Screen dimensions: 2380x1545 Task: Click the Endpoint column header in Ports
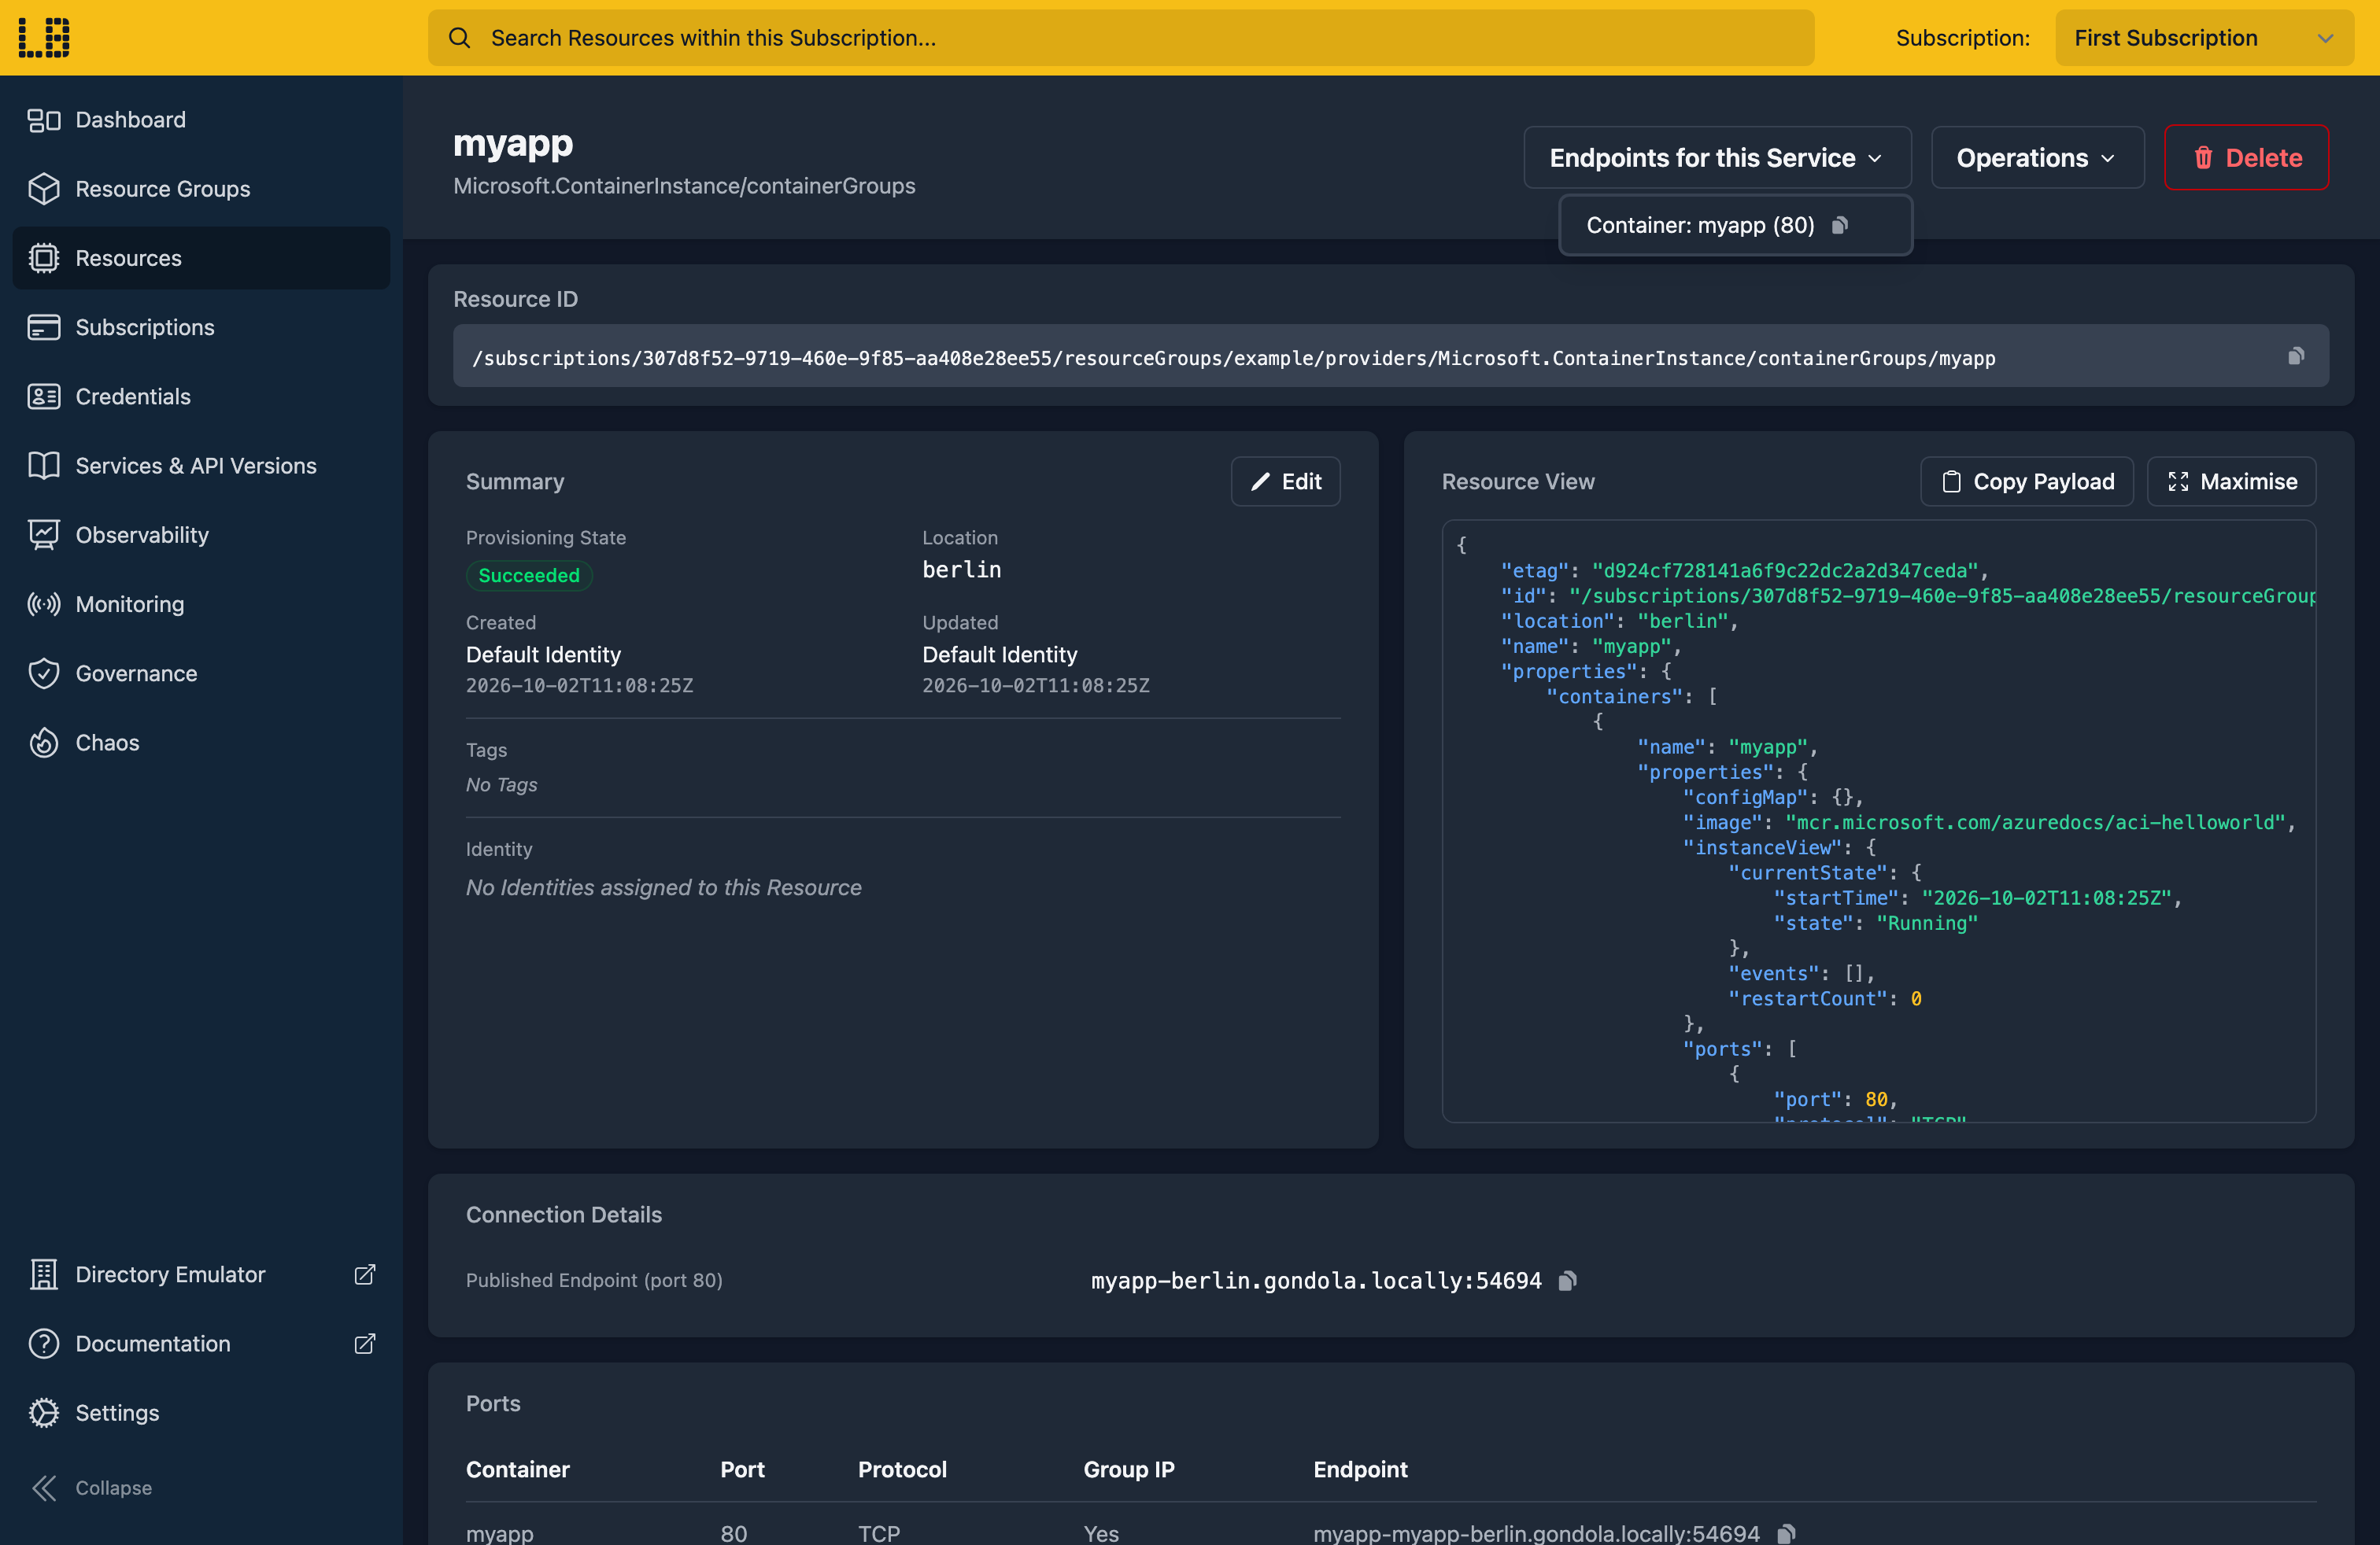coord(1360,1469)
